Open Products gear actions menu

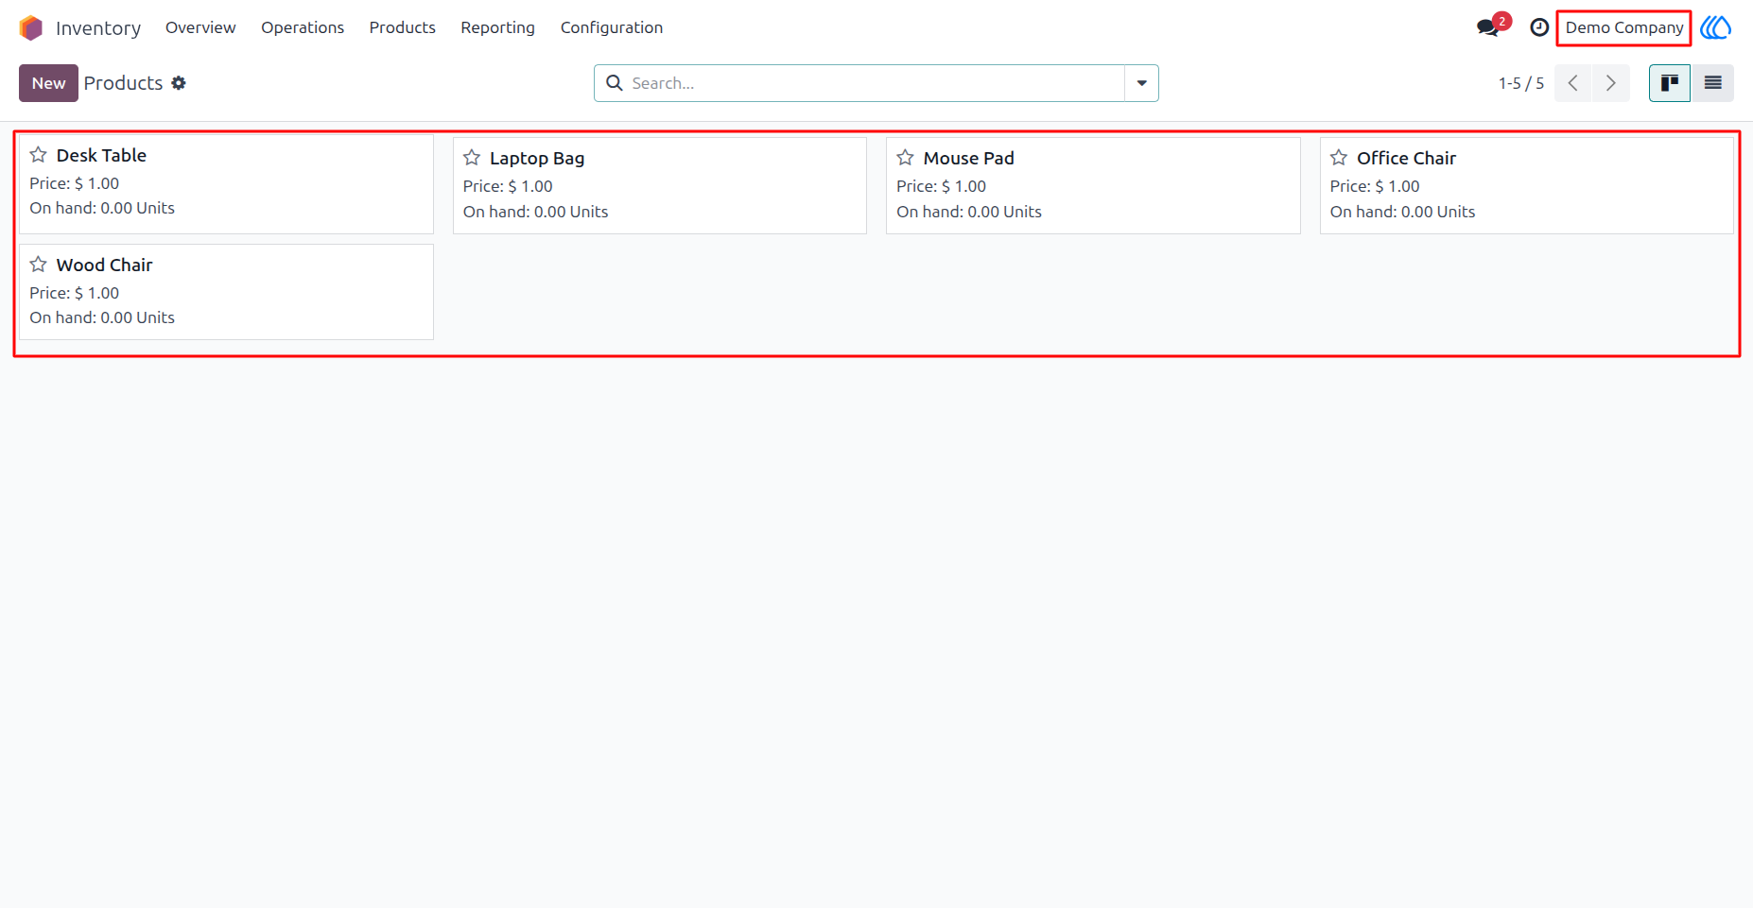pyautogui.click(x=179, y=83)
